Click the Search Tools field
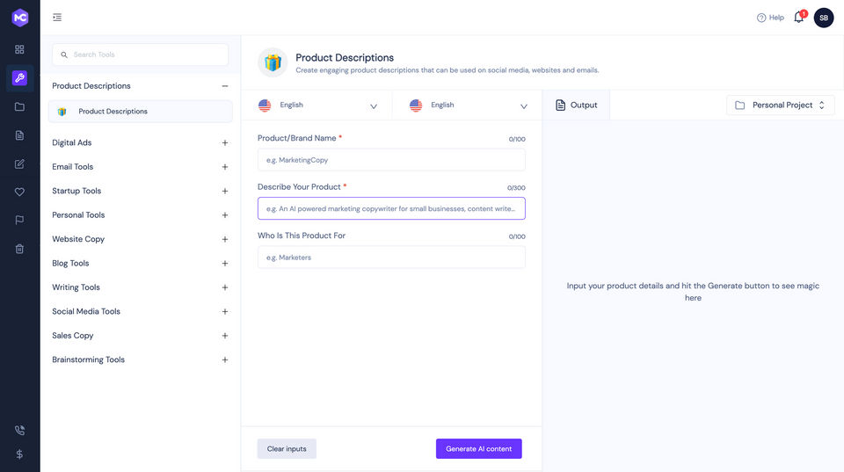The height and width of the screenshot is (472, 844). point(141,54)
